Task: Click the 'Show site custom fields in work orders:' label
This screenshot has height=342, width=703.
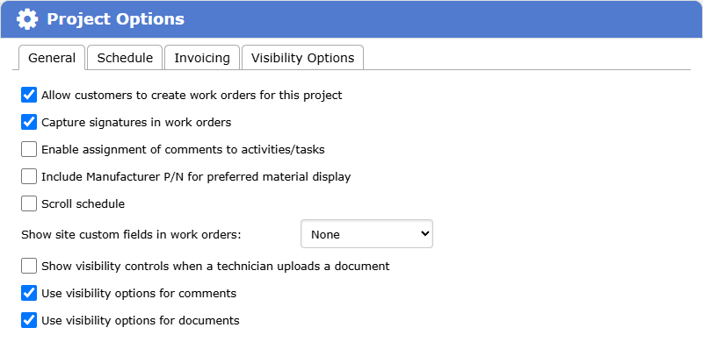Action: [131, 234]
